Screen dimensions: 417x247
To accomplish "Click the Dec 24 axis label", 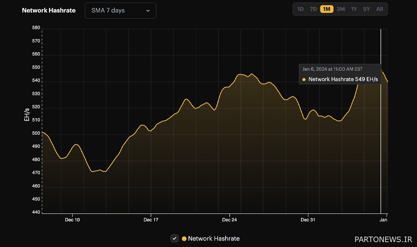I will 230,220.
